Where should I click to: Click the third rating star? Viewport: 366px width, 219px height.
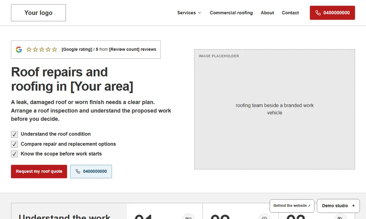[x=41, y=50]
